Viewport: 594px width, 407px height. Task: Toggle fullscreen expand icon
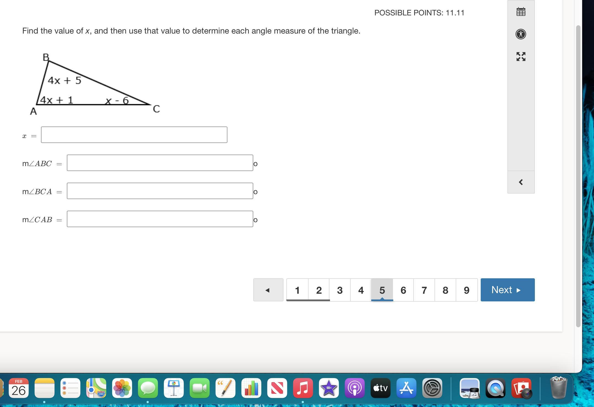[521, 57]
